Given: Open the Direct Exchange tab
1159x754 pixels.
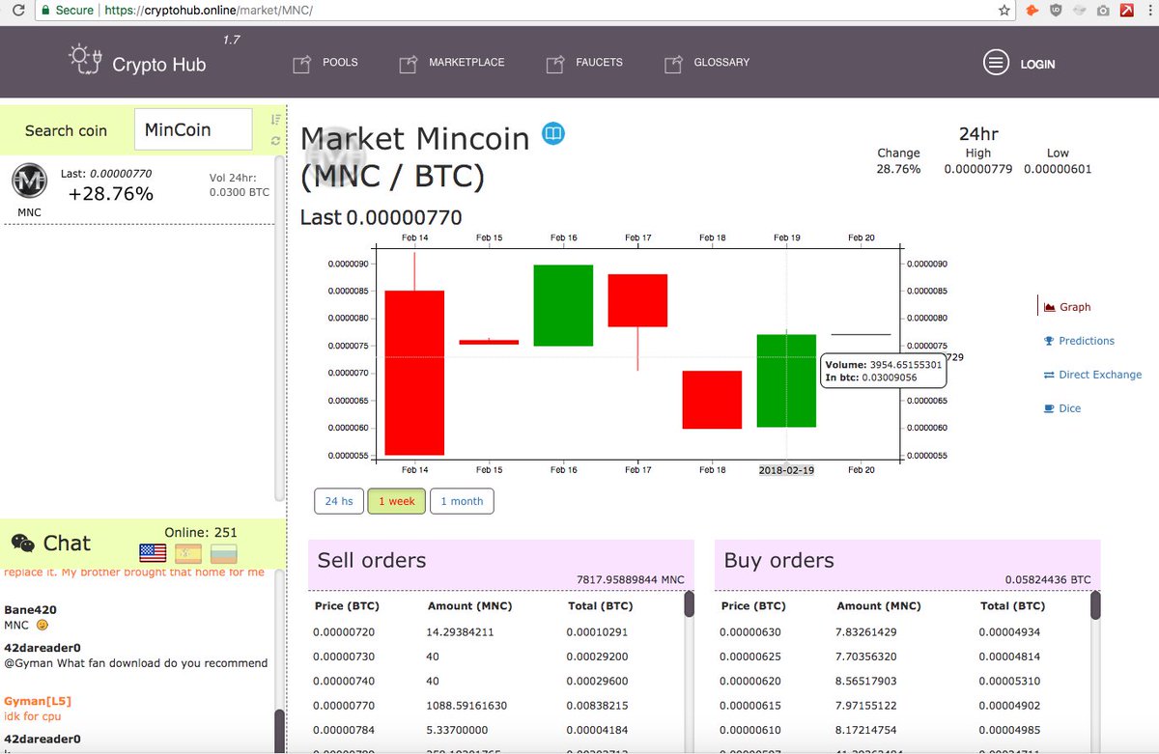Looking at the screenshot, I should point(1100,375).
